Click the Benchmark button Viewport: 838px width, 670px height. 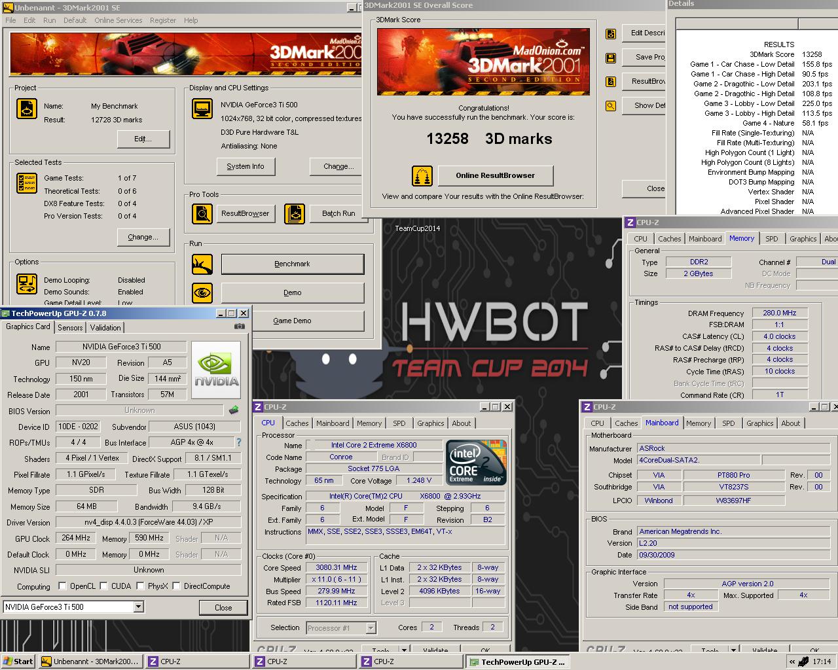(x=293, y=264)
